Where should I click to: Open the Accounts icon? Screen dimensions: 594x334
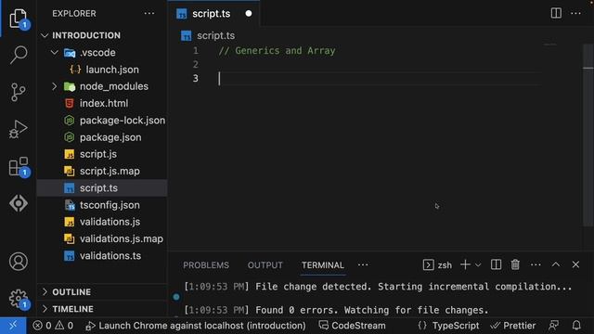click(19, 262)
